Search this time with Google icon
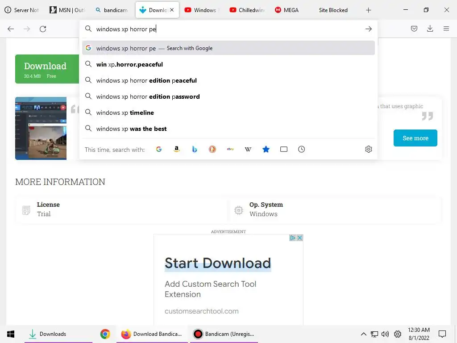The width and height of the screenshot is (457, 343). point(159,149)
